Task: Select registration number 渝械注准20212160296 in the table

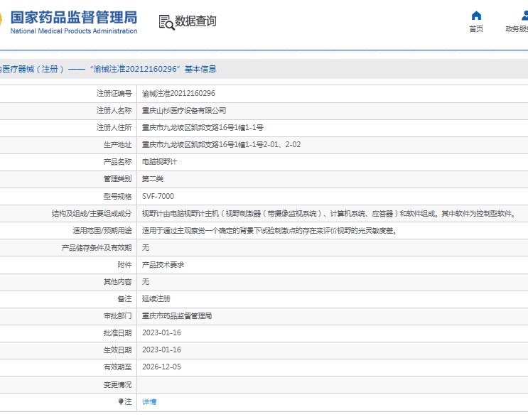Action: 178,93
